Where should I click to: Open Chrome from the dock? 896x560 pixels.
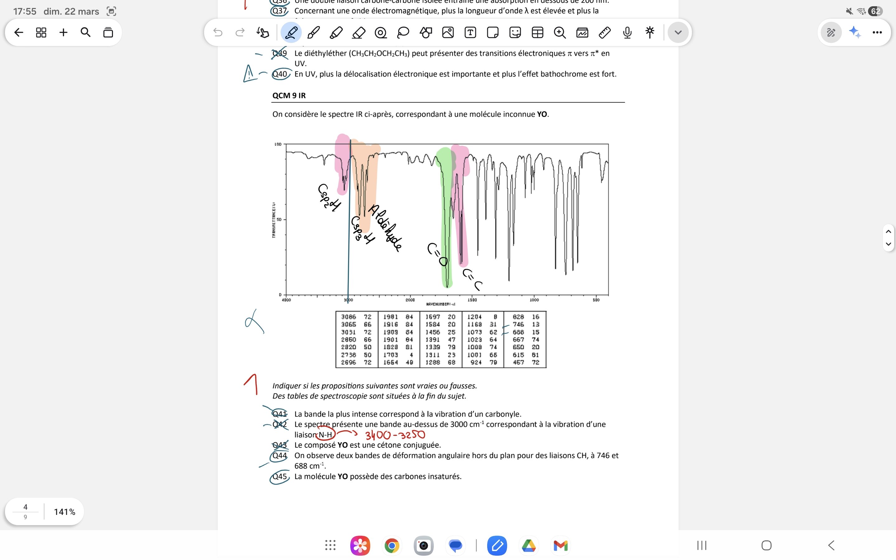(392, 545)
